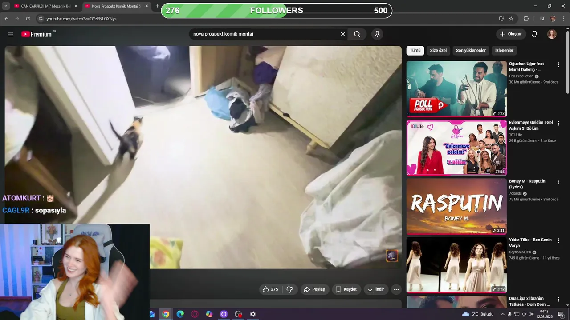The width and height of the screenshot is (570, 320).
Task: Close the CAN ÇARPILDI MI tab
Action: click(76, 6)
